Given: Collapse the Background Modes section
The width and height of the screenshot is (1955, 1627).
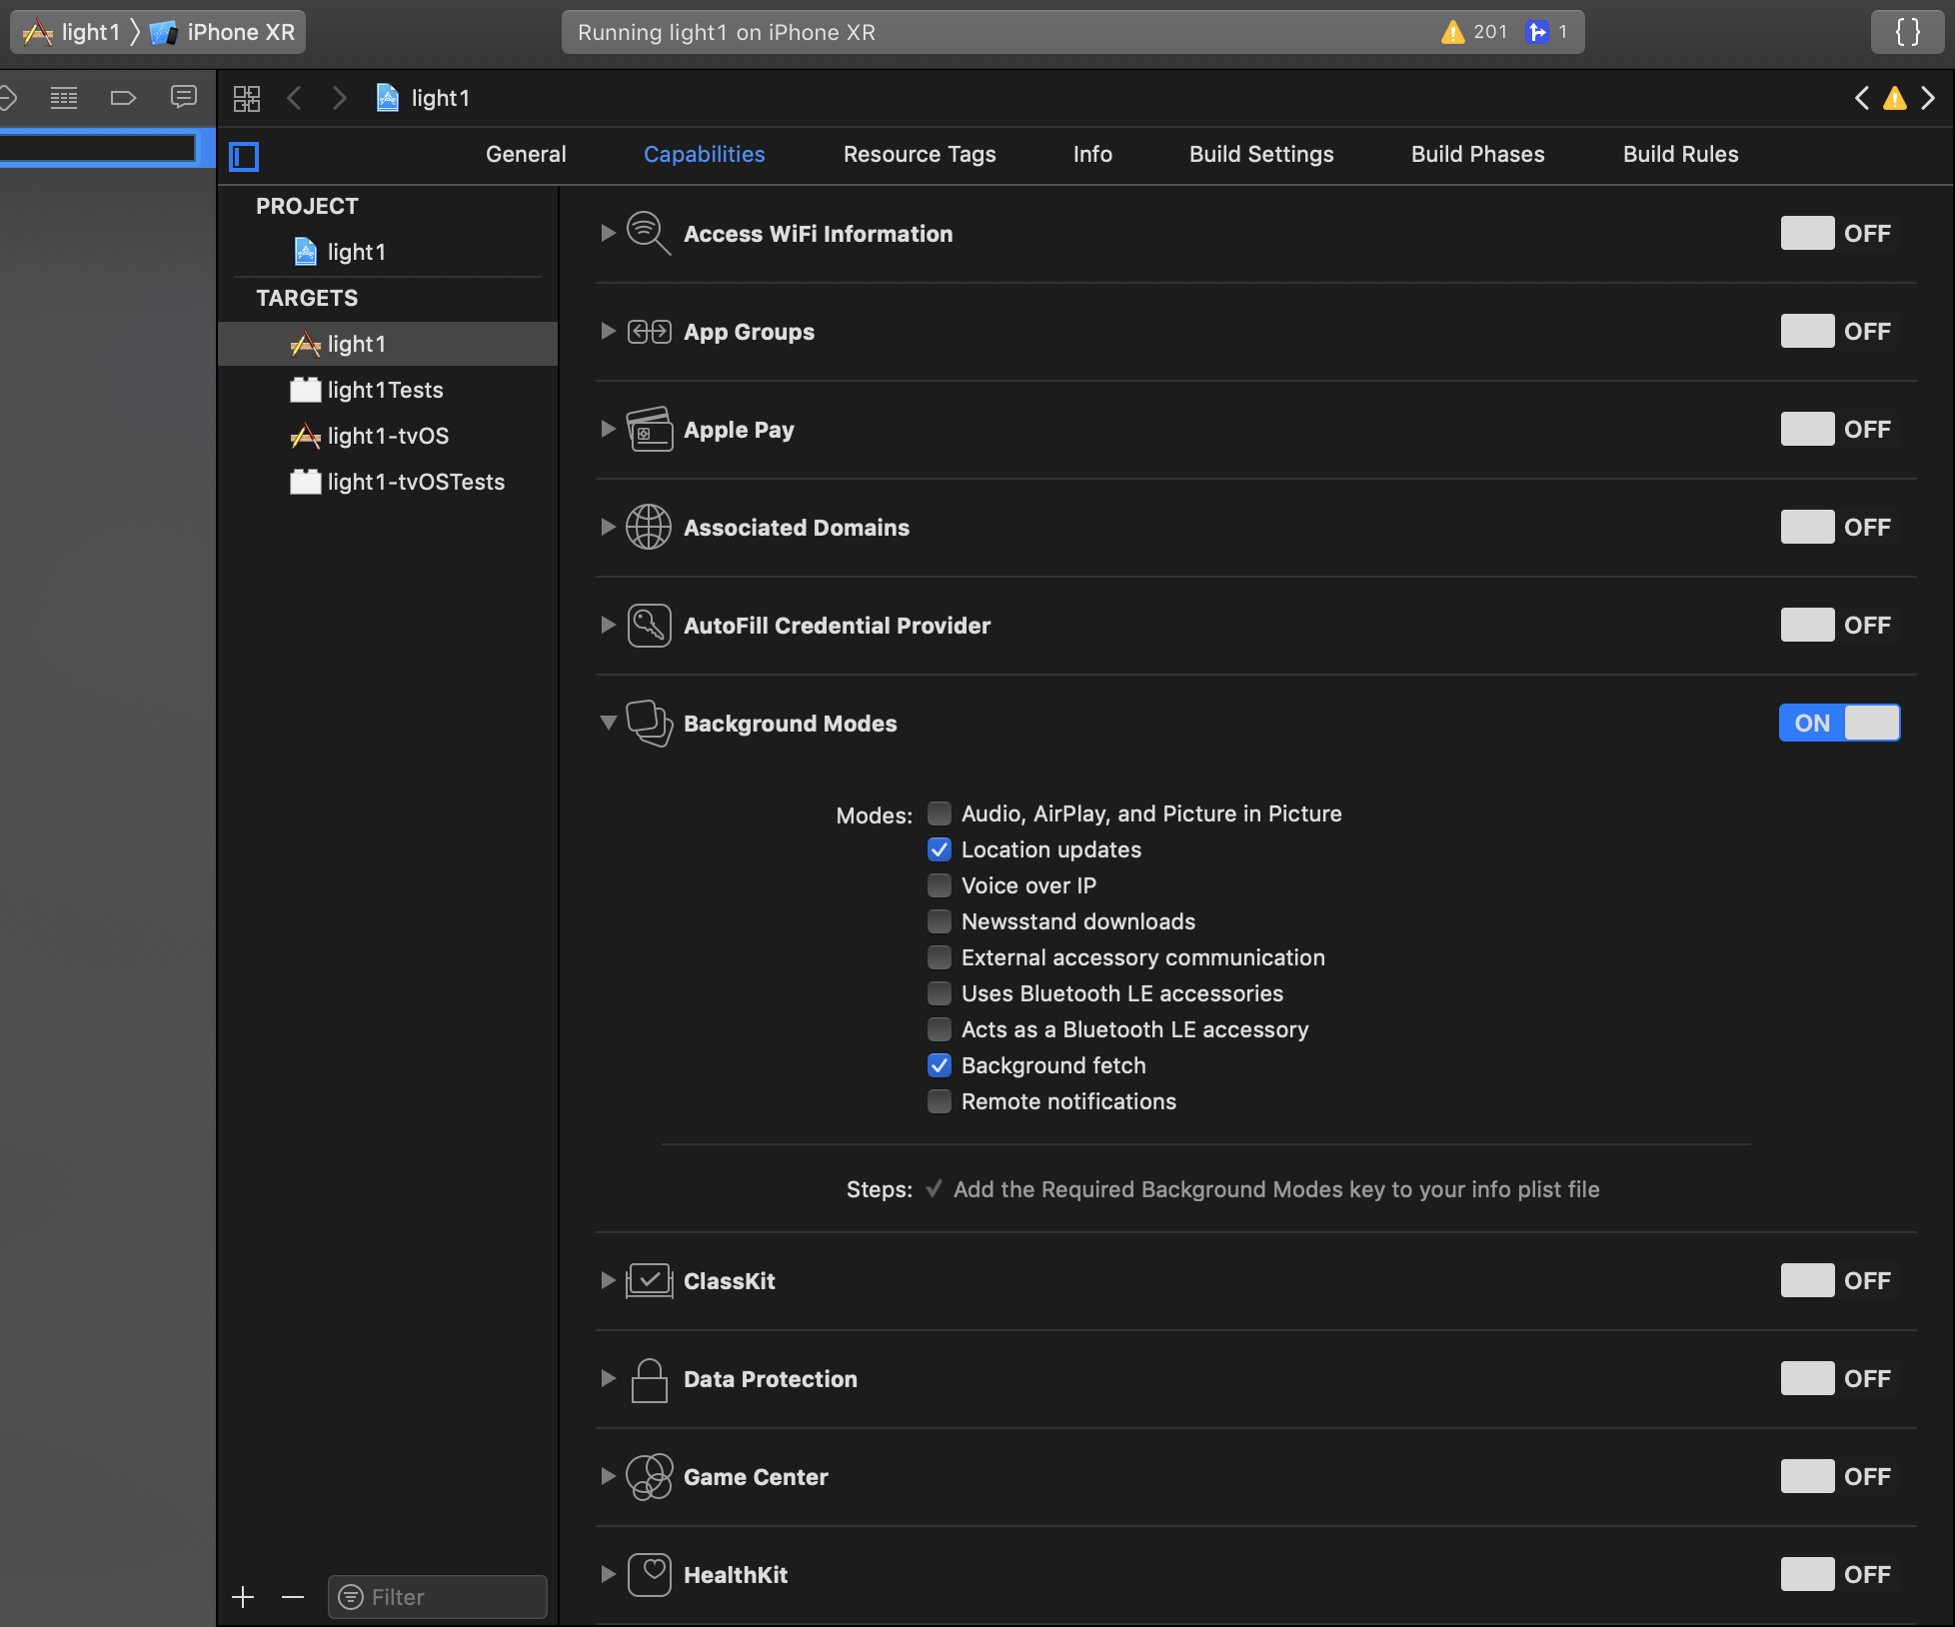Looking at the screenshot, I should (x=608, y=723).
